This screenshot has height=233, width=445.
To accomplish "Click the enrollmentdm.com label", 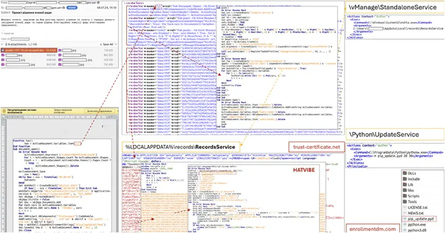I will (x=372, y=229).
